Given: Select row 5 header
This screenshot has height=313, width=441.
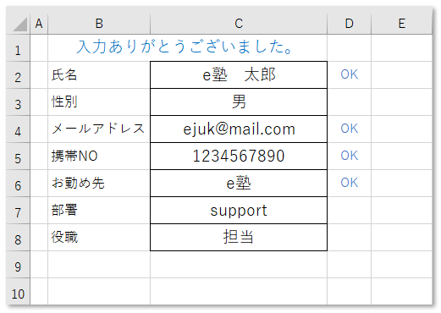Looking at the screenshot, I should [18, 156].
